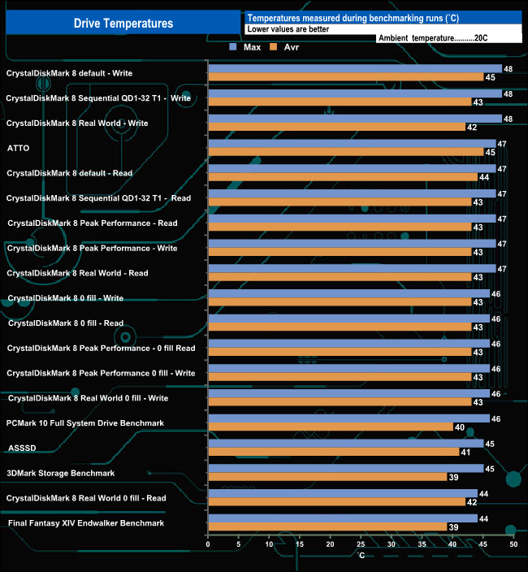Click the Max bar for 3DMark Storage Benchmark
Viewport: 528px width, 572px height.
(x=346, y=469)
